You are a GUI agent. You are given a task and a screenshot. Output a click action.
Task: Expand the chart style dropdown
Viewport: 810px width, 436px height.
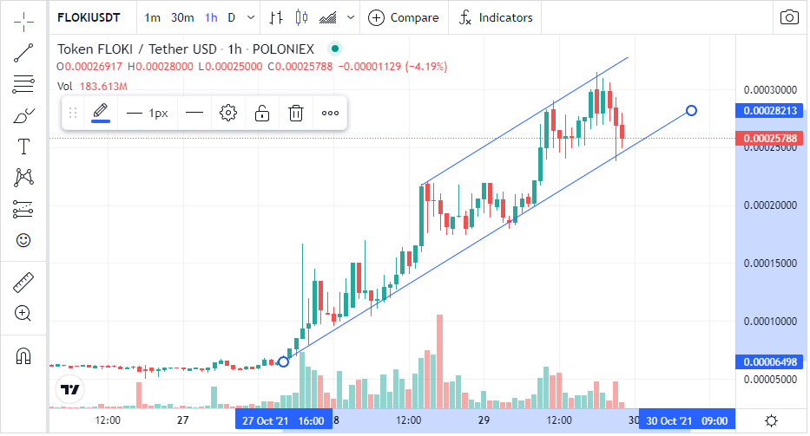point(351,17)
